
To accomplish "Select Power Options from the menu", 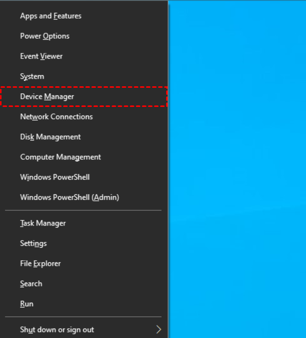I will (x=83, y=36).
